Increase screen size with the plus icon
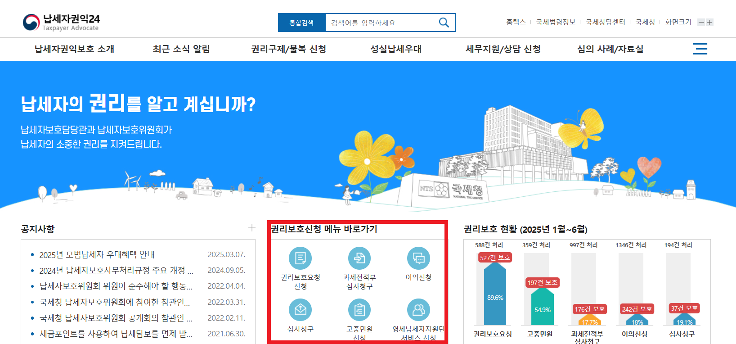Image resolution: width=736 pixels, height=344 pixels. 709,23
